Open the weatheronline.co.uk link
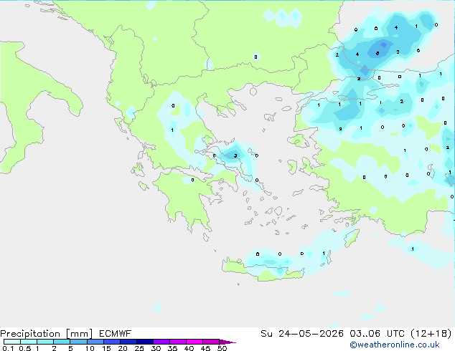The image size is (455, 351). (395, 345)
